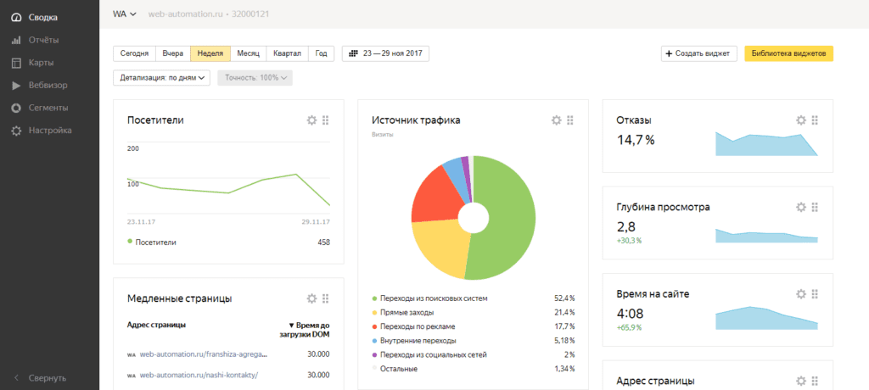
Task: Click the web-automation.ru • 32000121 header text
Action: point(209,14)
